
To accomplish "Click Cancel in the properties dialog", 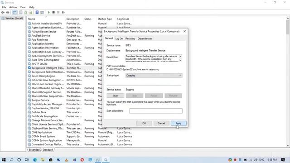I will pyautogui.click(x=161, y=123).
